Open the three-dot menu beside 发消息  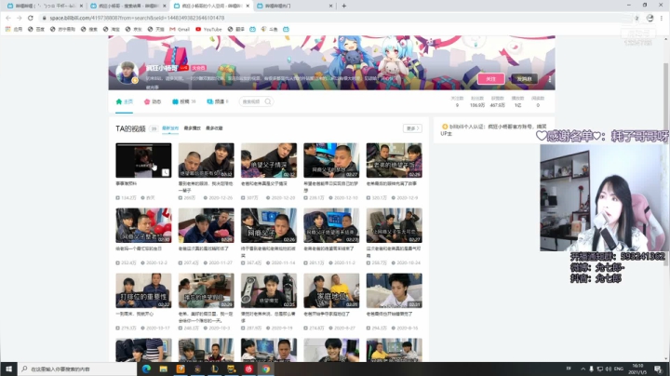(550, 78)
